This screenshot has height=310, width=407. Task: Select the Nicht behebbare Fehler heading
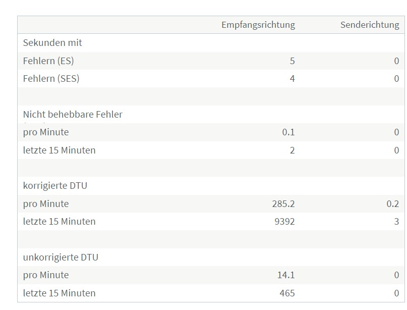(x=73, y=114)
